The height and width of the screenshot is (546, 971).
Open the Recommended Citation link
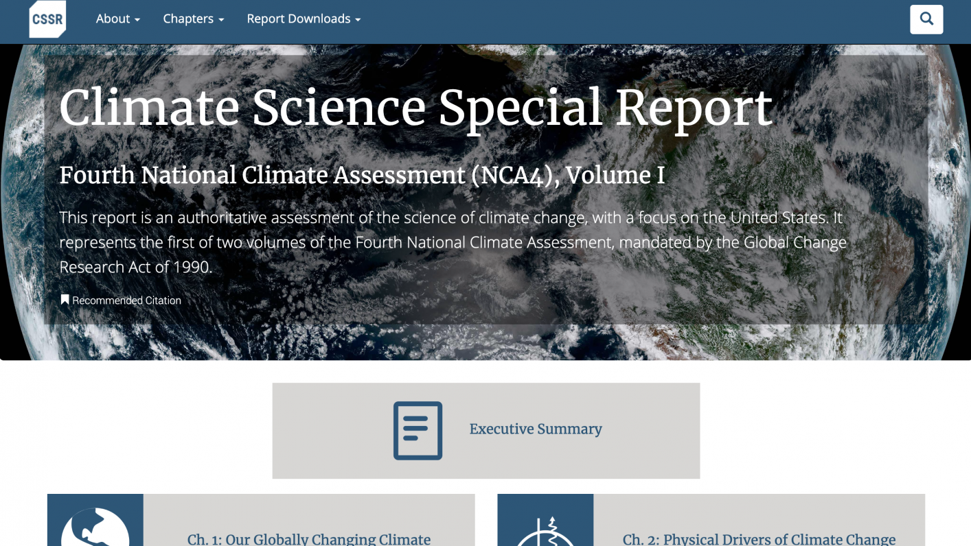(x=126, y=300)
